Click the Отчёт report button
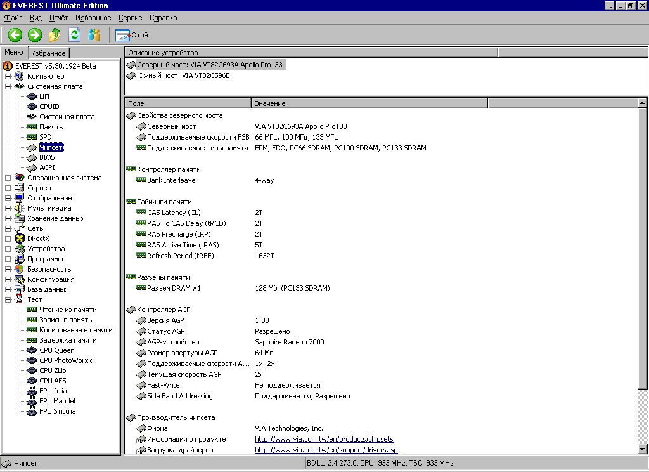This screenshot has width=649, height=472. [134, 35]
